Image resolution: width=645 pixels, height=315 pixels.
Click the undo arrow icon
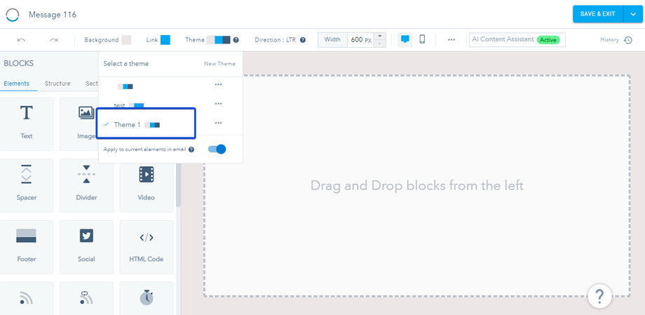pos(22,40)
